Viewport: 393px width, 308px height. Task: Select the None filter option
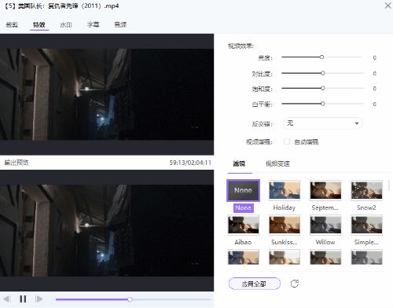tap(243, 190)
